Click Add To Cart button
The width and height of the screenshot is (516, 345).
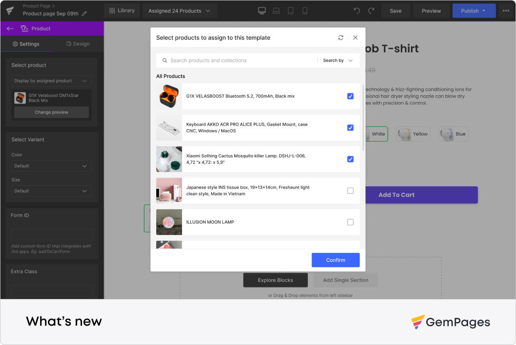(x=422, y=195)
